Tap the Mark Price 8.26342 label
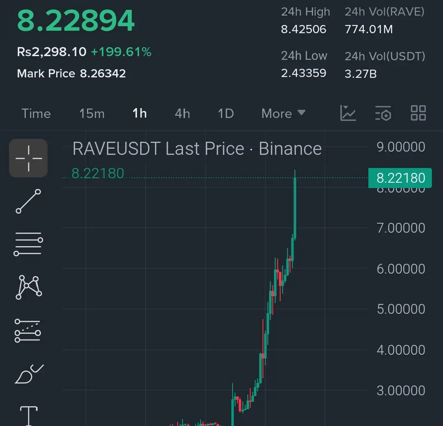 [71, 74]
